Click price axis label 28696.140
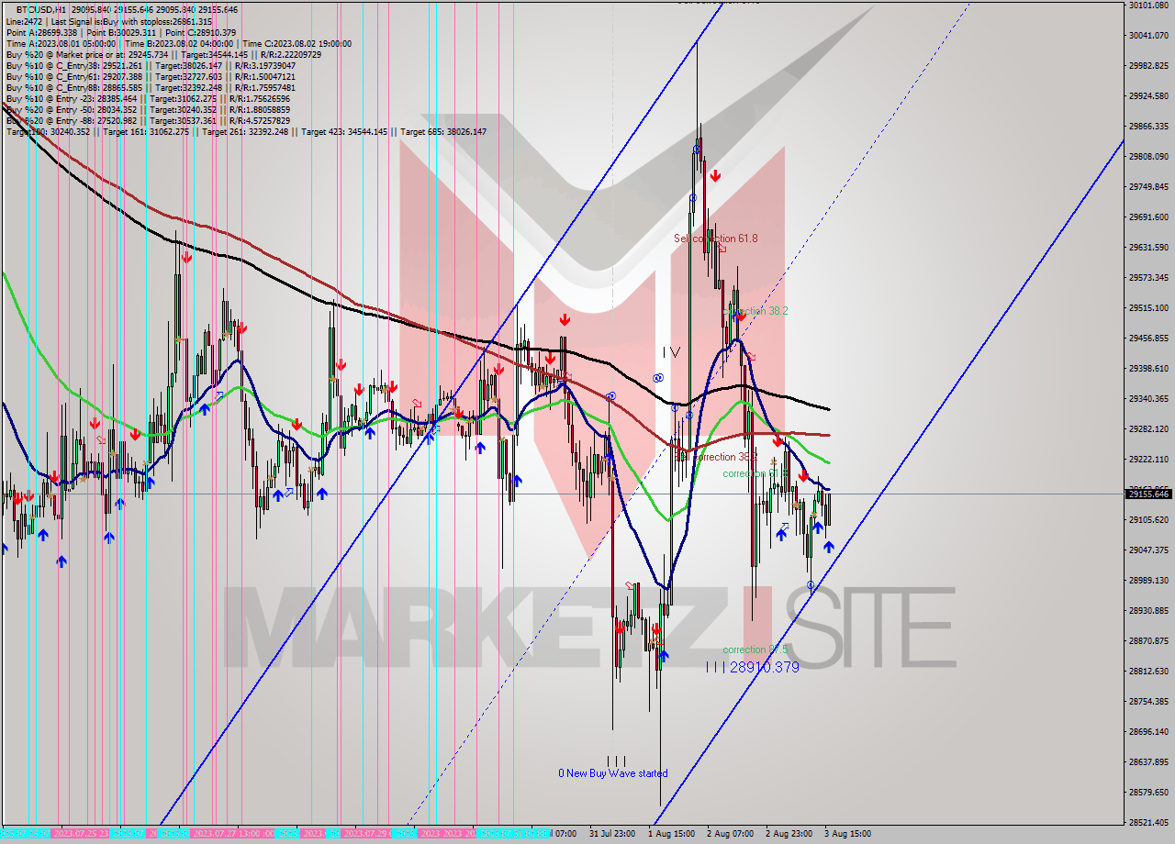Image resolution: width=1175 pixels, height=844 pixels. (x=1148, y=731)
